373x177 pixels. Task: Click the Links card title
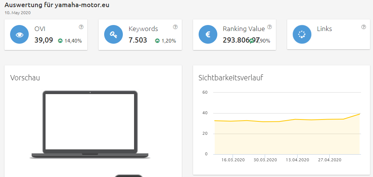[324, 29]
